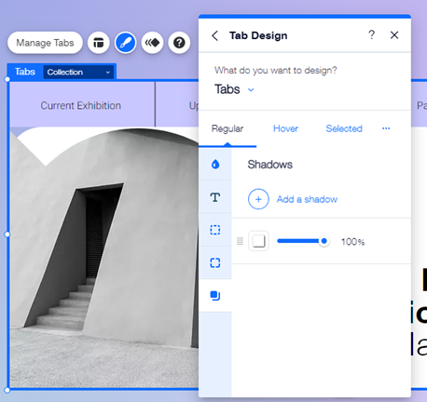Screen dimensions: 427x402
Task: Select the design paintbrush icon
Action: [x=126, y=43]
